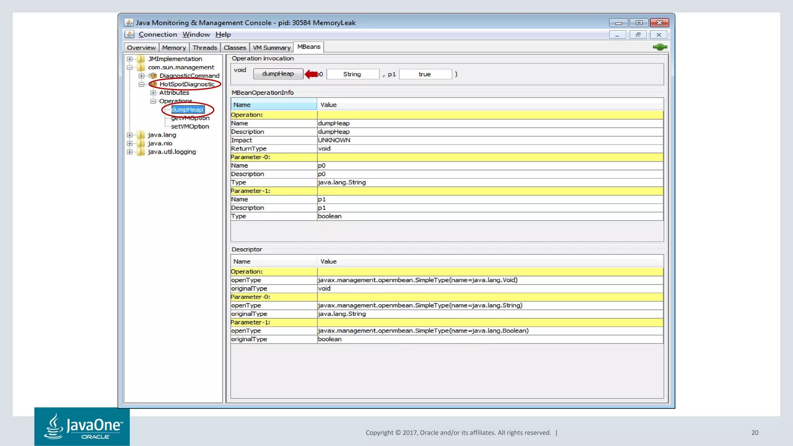Restore the inner console window

coord(638,35)
